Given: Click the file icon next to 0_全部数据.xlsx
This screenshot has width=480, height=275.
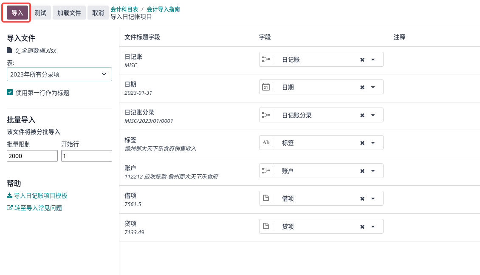Looking at the screenshot, I should coord(9,50).
